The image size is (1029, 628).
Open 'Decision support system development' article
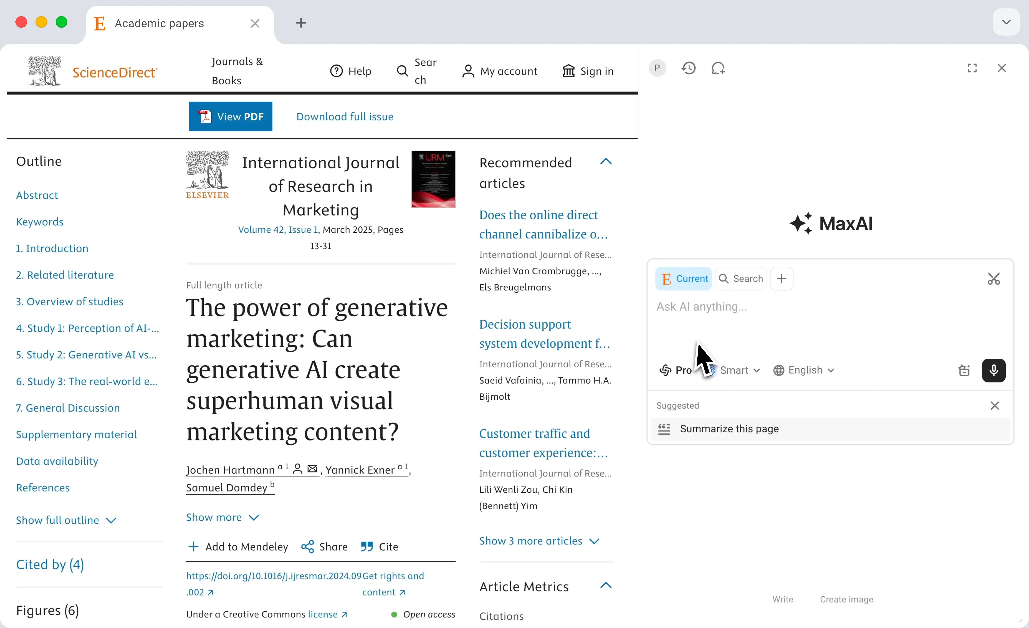544,334
